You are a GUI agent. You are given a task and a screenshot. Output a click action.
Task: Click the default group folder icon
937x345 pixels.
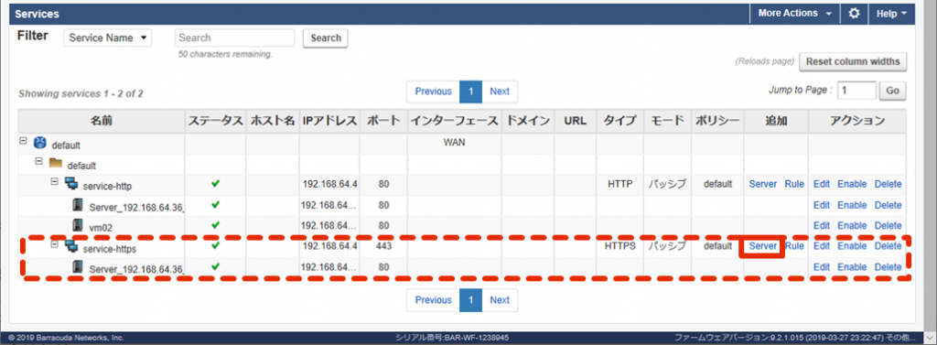pos(56,163)
